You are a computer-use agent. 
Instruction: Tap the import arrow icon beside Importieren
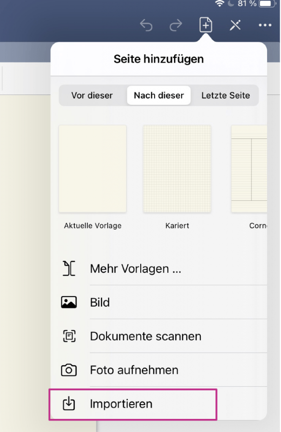click(69, 404)
